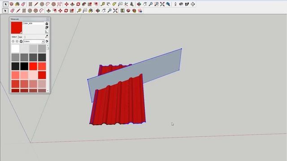The width and height of the screenshot is (287, 161).
Task: Click the Add Location map icon
Action: (122, 11)
